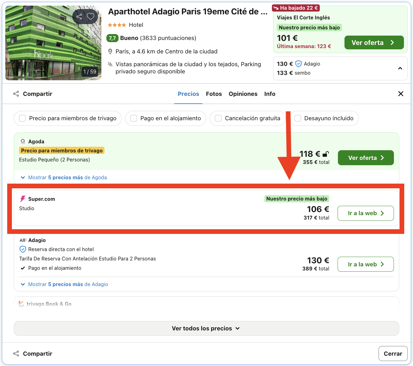Check the Desayuno incluido filter

point(298,118)
